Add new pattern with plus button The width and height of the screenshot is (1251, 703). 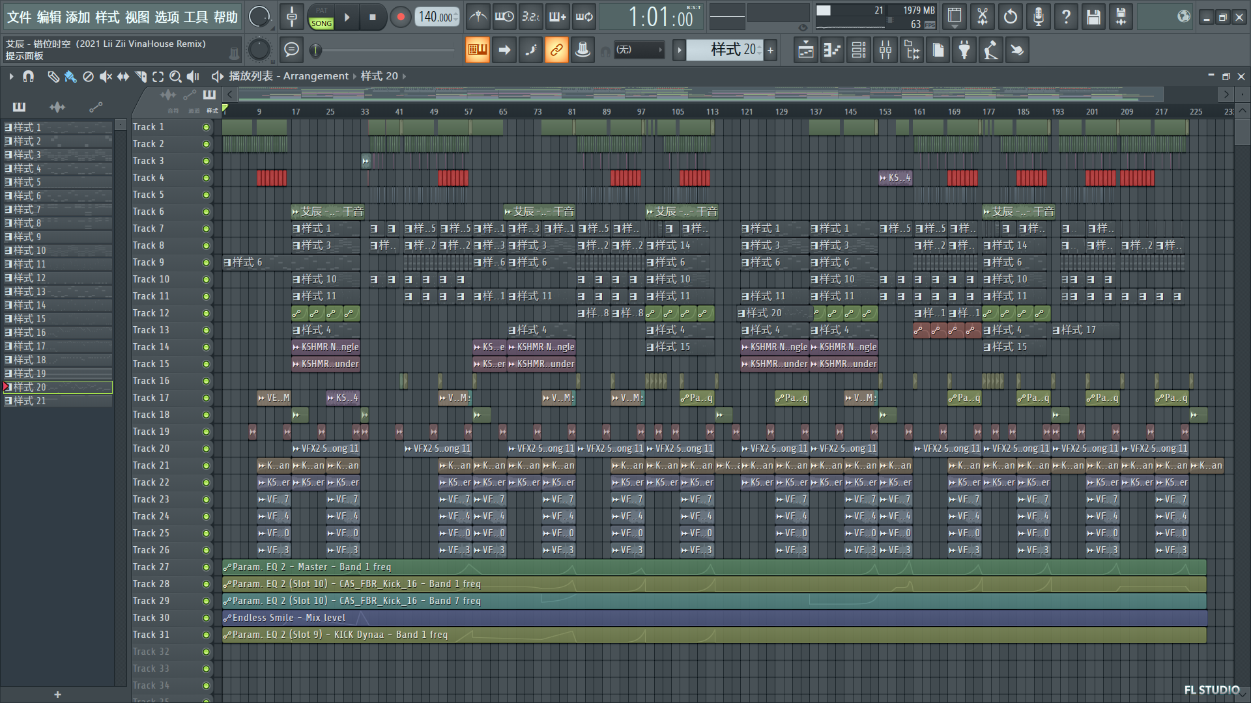pyautogui.click(x=770, y=49)
